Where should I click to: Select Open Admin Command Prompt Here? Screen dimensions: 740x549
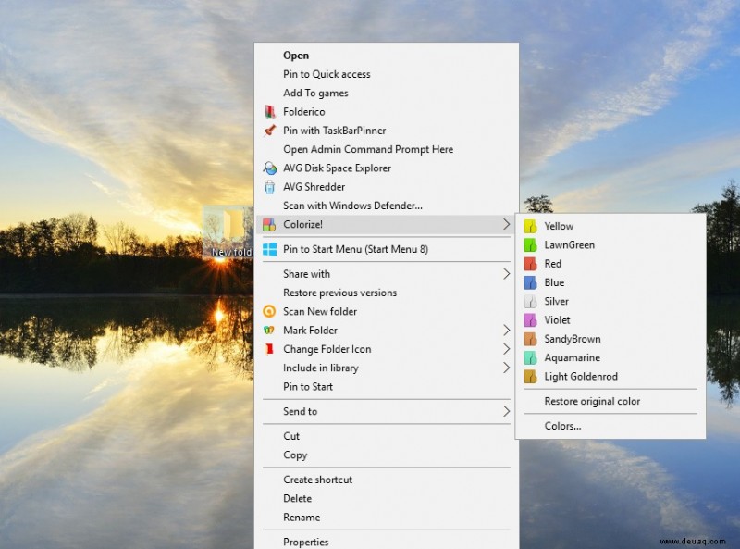tap(386, 149)
